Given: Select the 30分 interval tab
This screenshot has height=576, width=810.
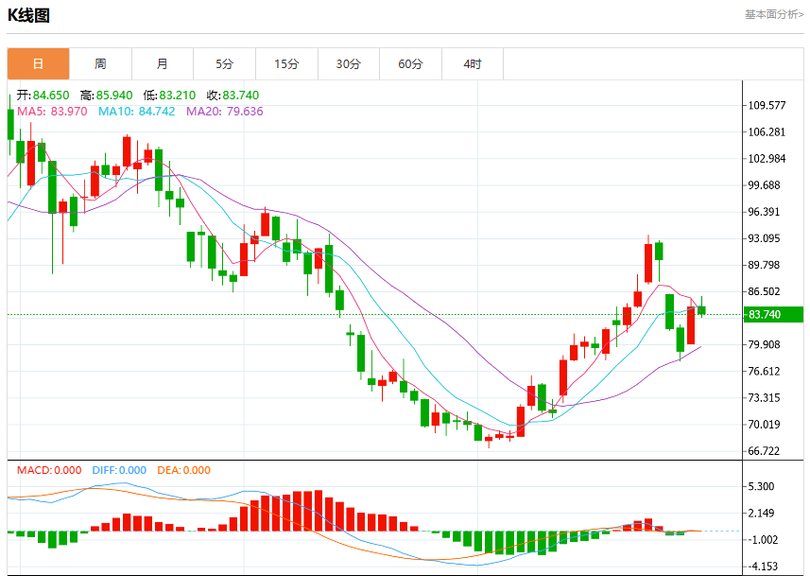Looking at the screenshot, I should pyautogui.click(x=349, y=63).
